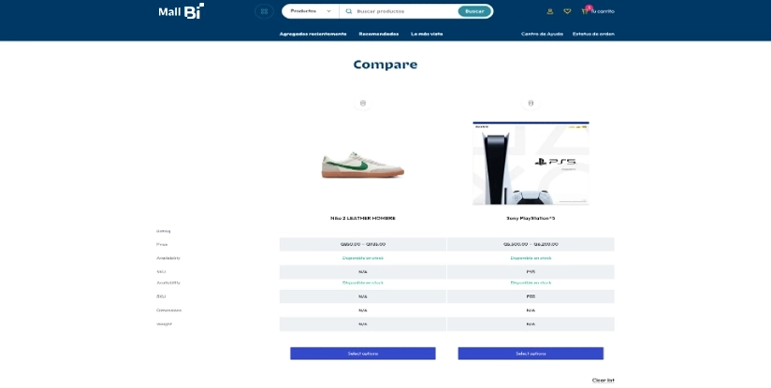
Task: Expand the Productos search category dropdown
Action: [311, 11]
